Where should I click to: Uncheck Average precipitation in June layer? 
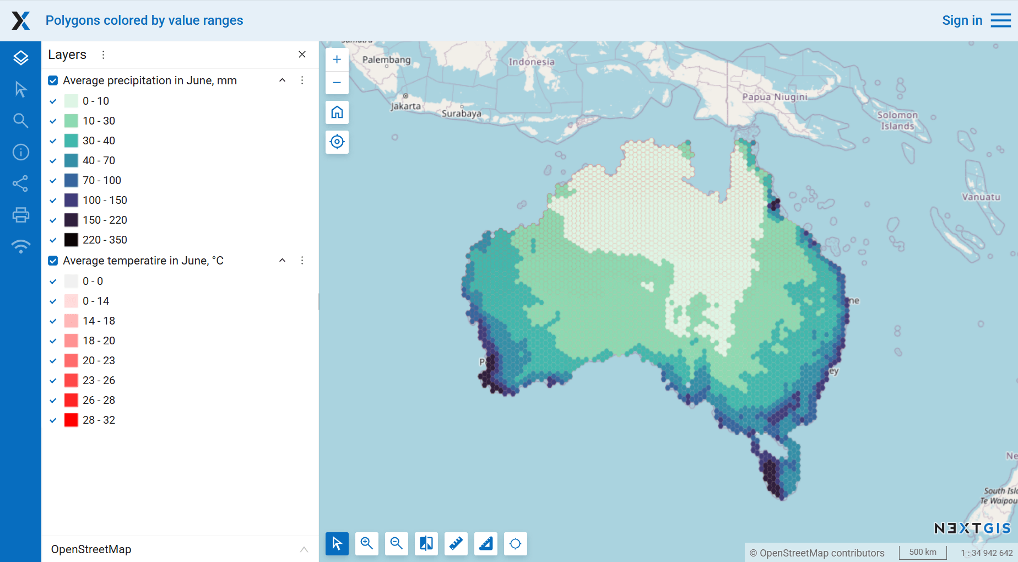53,81
